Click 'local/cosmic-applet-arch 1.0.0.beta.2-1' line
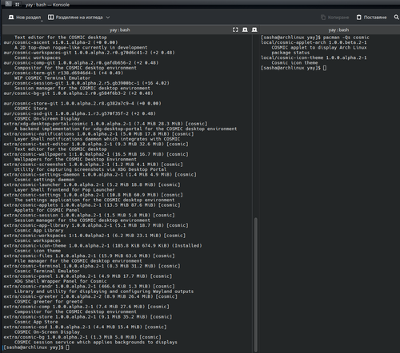Screen dimensions: 400x353 (314, 42)
